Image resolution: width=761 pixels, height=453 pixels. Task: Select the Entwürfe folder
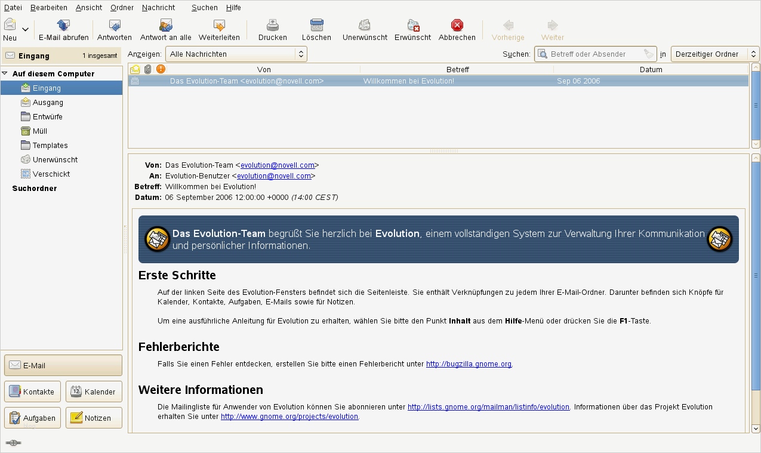[48, 116]
